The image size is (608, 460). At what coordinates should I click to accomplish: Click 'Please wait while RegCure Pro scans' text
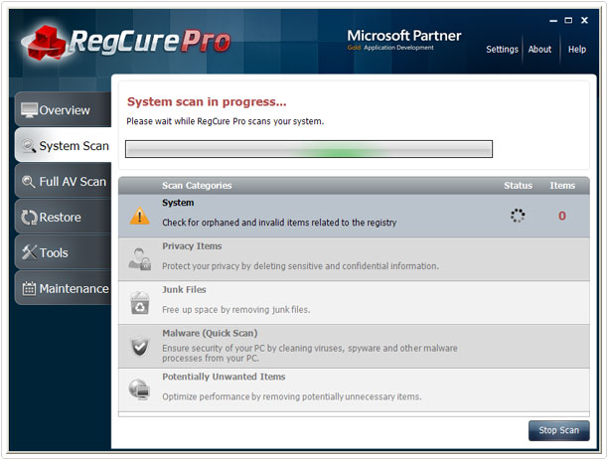tap(225, 121)
